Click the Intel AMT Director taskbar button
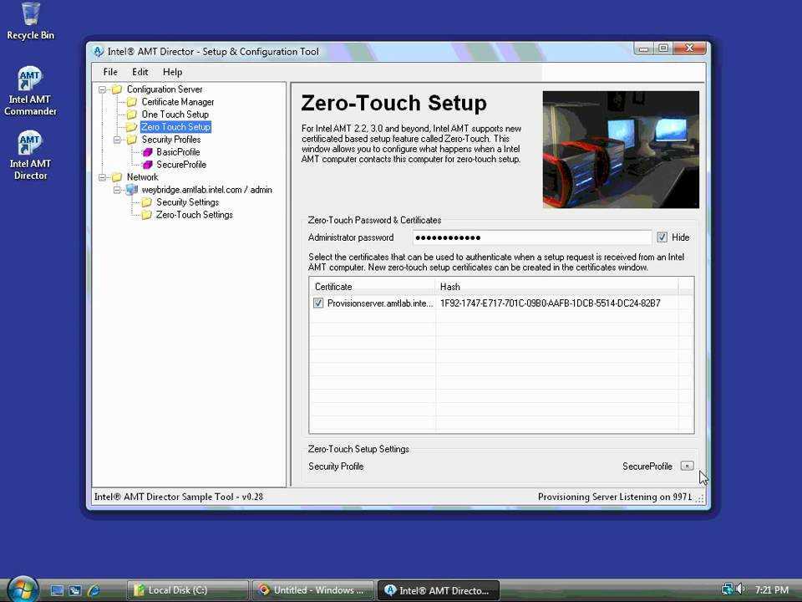The image size is (802, 602). click(x=439, y=590)
